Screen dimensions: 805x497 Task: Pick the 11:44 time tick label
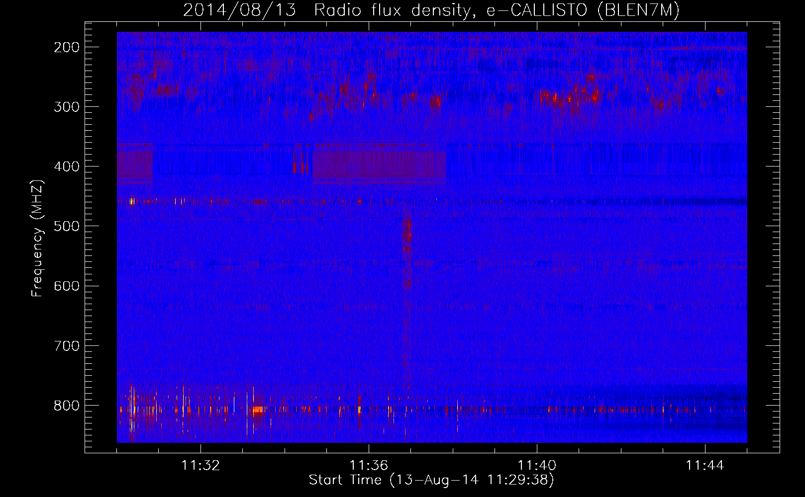(705, 466)
